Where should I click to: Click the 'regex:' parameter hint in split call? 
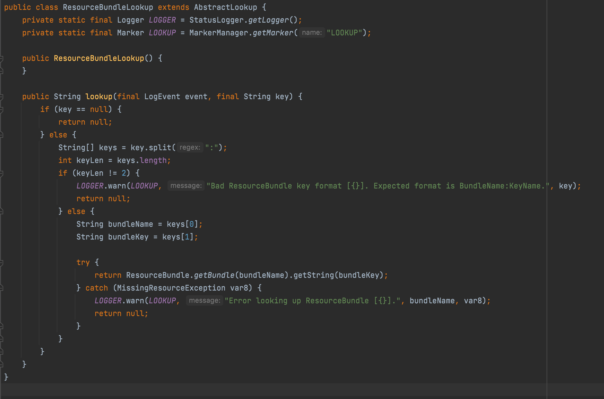click(190, 148)
